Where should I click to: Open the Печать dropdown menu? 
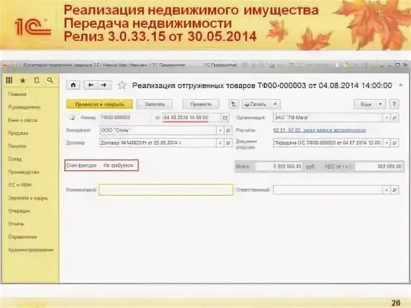pos(261,104)
